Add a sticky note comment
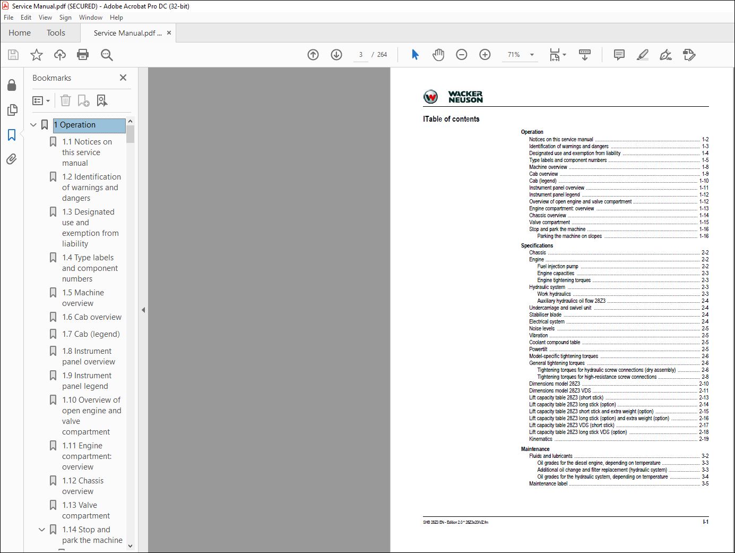This screenshot has width=735, height=553. click(619, 55)
